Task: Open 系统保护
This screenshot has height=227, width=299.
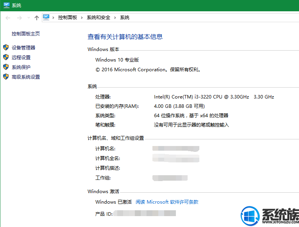Action: [21, 67]
